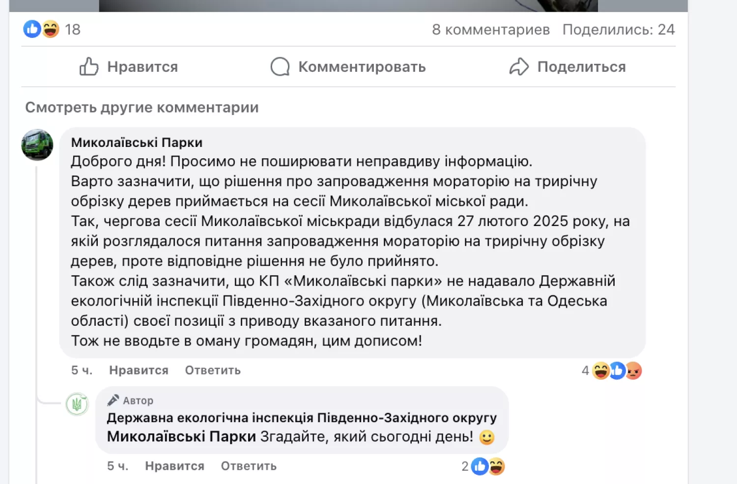737x484 pixels.
Task: Reply to the inspection's reply comment
Action: pos(249,466)
